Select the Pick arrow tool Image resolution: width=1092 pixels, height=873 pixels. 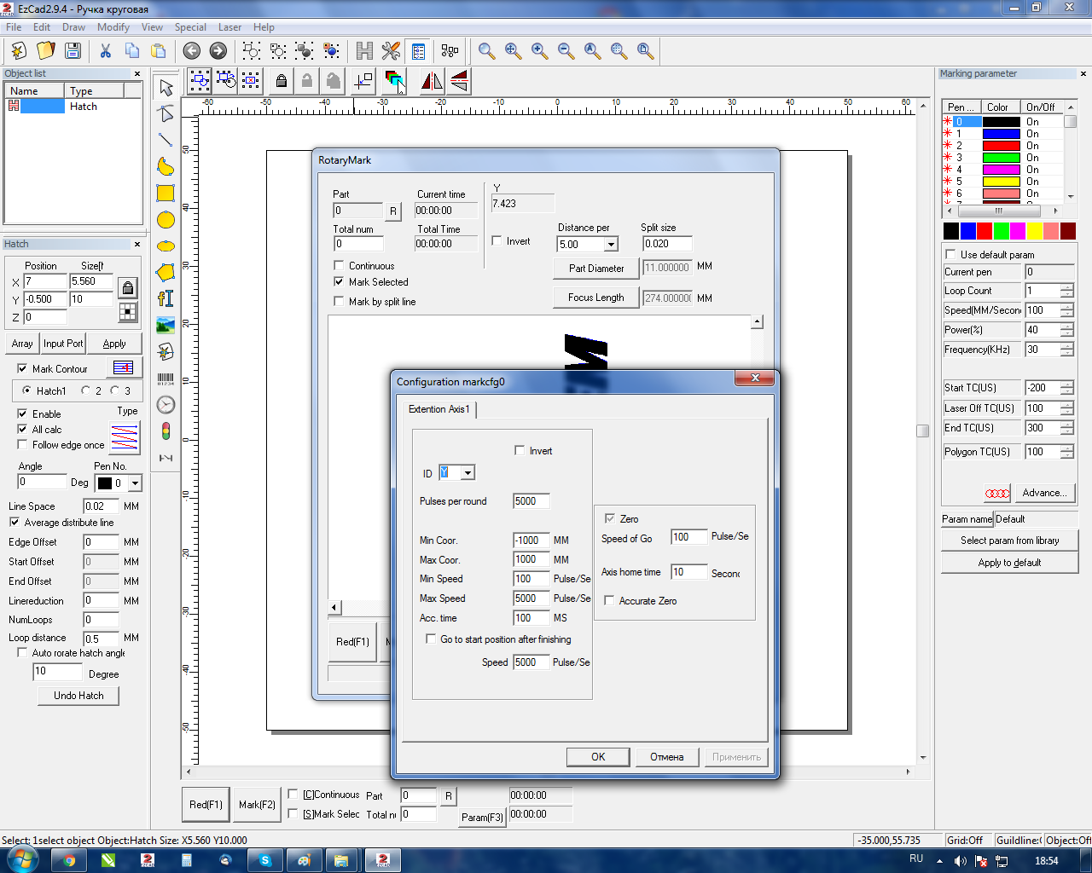pyautogui.click(x=166, y=87)
